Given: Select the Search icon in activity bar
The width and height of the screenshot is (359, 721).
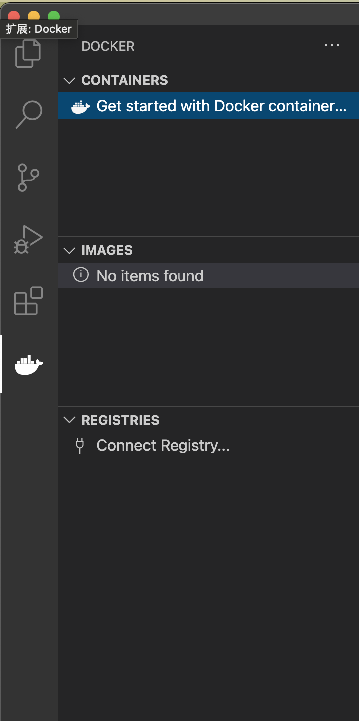Looking at the screenshot, I should [28, 114].
